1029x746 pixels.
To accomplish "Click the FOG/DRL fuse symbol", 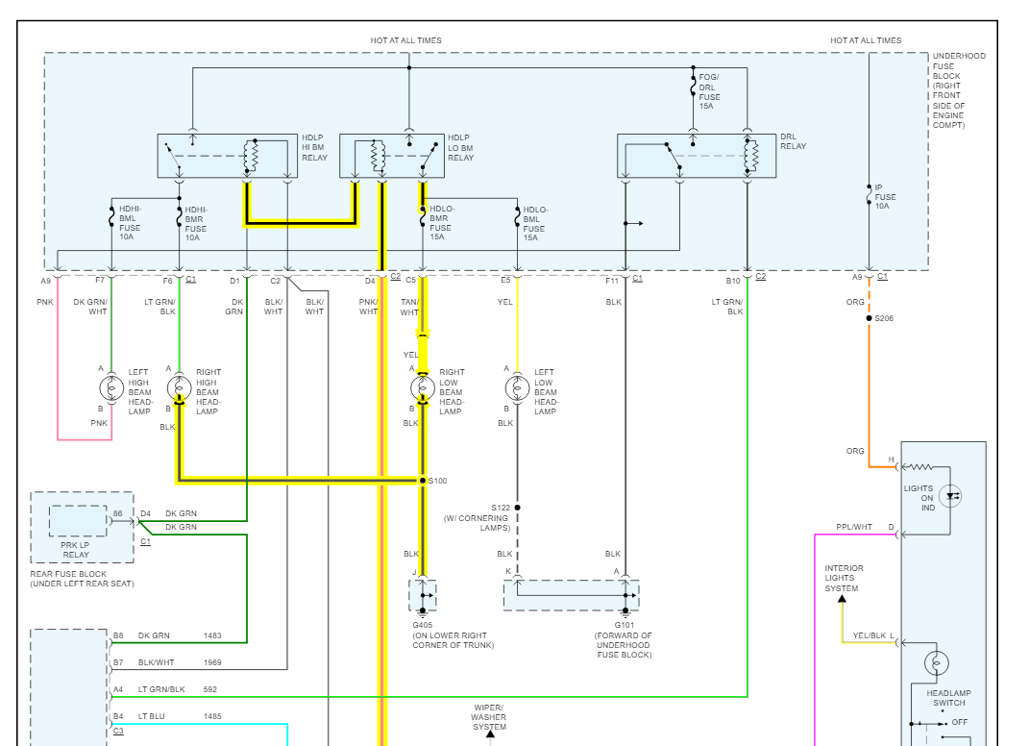I will (693, 86).
